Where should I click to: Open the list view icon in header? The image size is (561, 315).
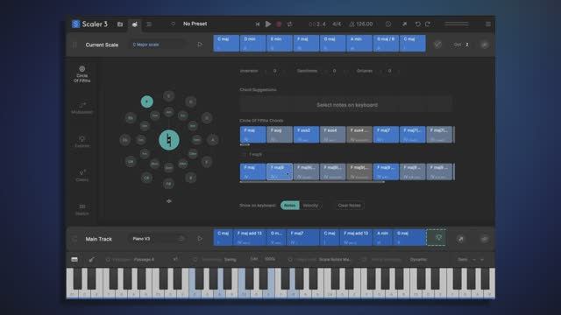coord(149,24)
